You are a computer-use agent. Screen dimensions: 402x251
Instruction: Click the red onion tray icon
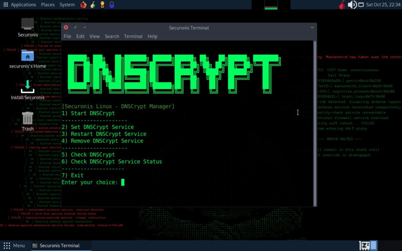coord(342,5)
